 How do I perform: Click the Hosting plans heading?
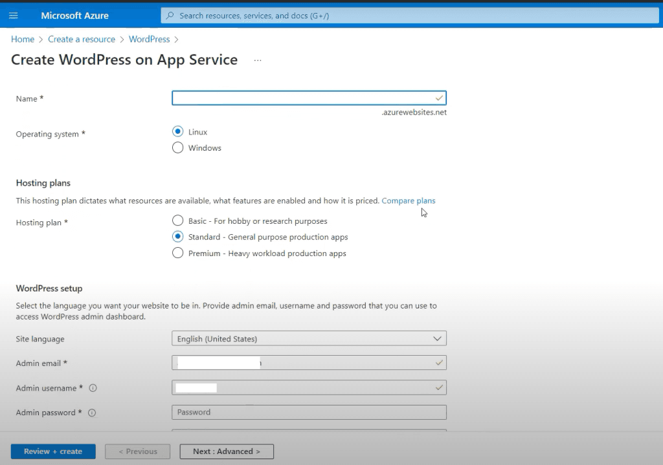coord(43,183)
